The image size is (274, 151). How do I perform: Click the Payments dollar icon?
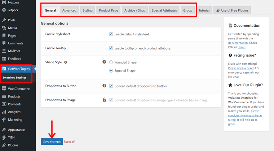4,104
